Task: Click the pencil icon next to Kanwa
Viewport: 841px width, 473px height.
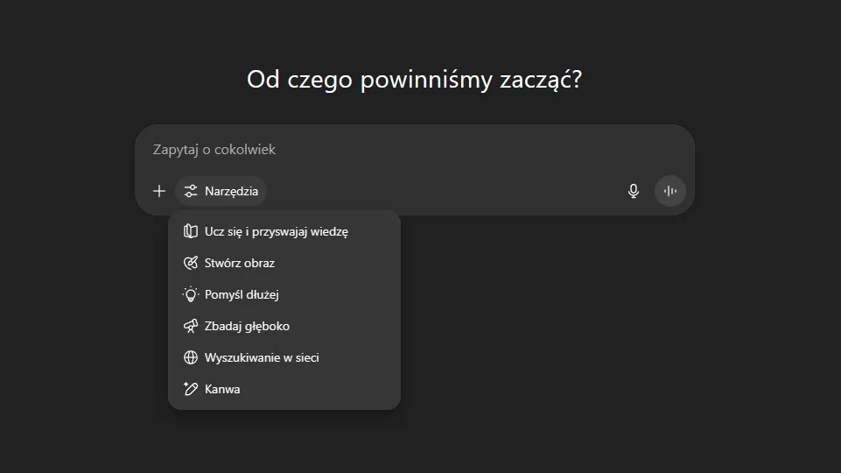Action: (191, 389)
